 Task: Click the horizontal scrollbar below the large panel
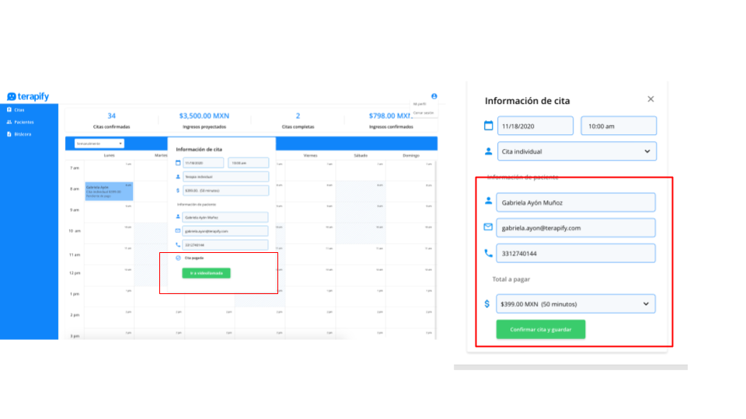[570, 367]
